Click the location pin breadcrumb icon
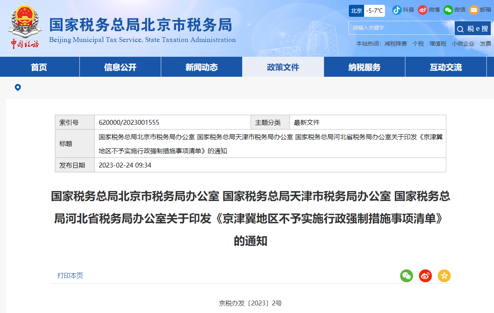 click(x=18, y=88)
